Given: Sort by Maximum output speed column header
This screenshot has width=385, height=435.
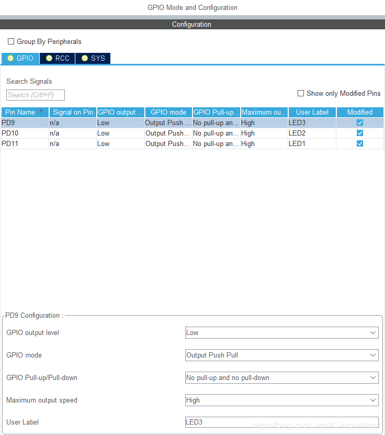Looking at the screenshot, I should click(265, 112).
